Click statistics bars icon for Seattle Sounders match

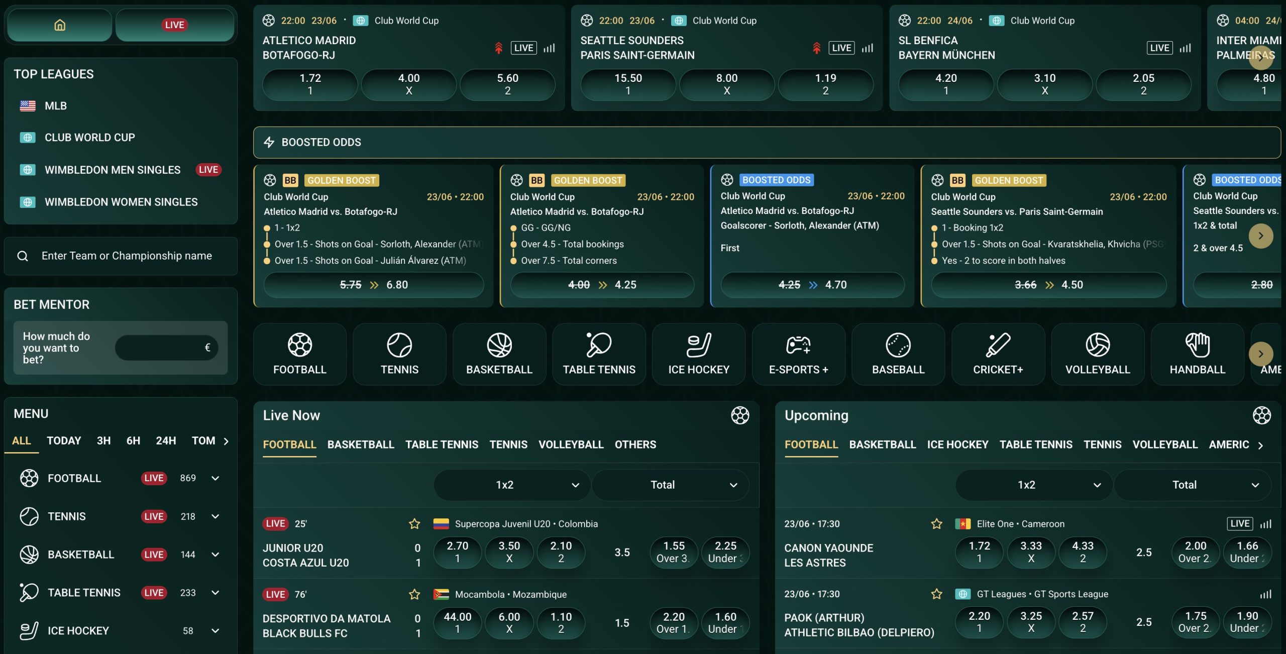(x=868, y=48)
